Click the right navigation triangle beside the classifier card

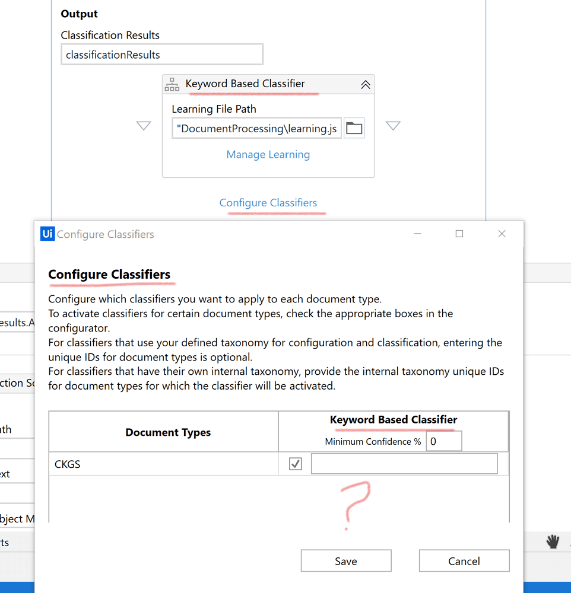(x=393, y=126)
